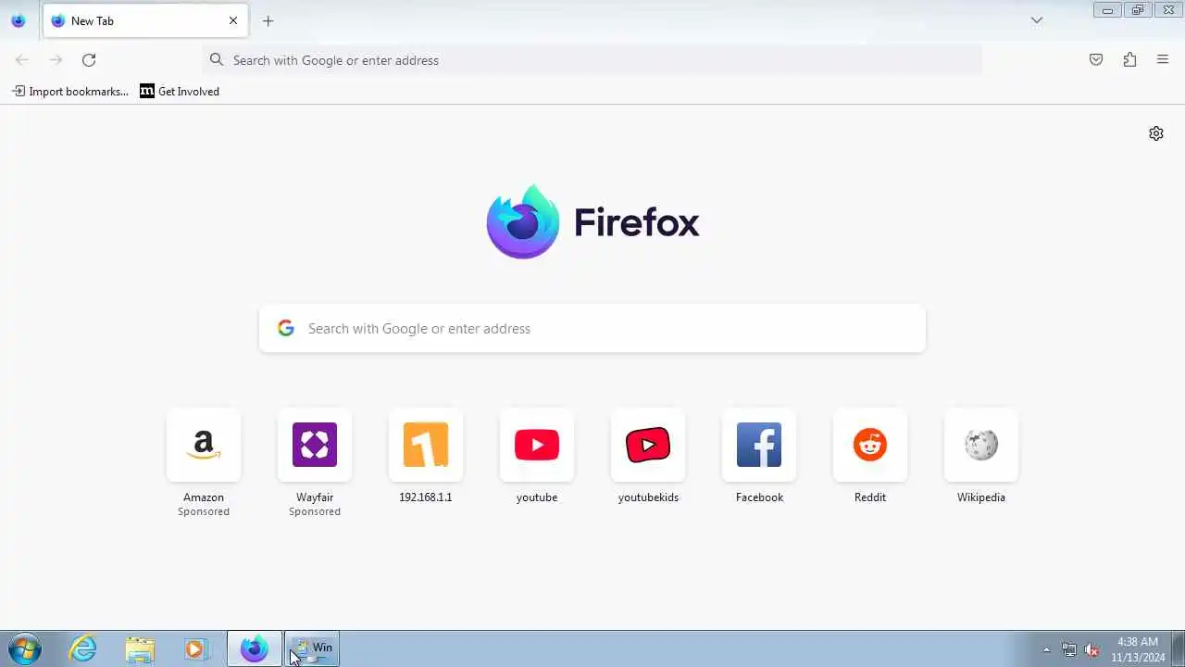Open Windows Explorer folder taskbar icon
Viewport: 1185px width, 667px height.
pos(140,648)
